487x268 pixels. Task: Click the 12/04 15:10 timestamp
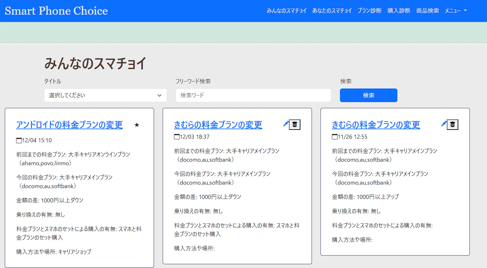click(37, 140)
